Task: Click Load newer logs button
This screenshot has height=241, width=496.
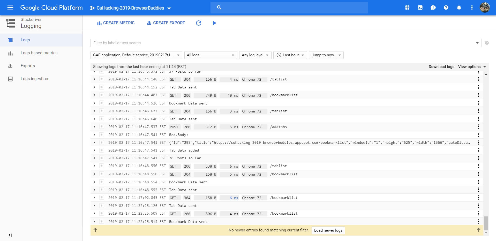Action: (328, 230)
